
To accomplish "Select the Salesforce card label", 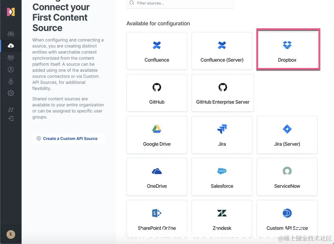I will coord(222,186).
